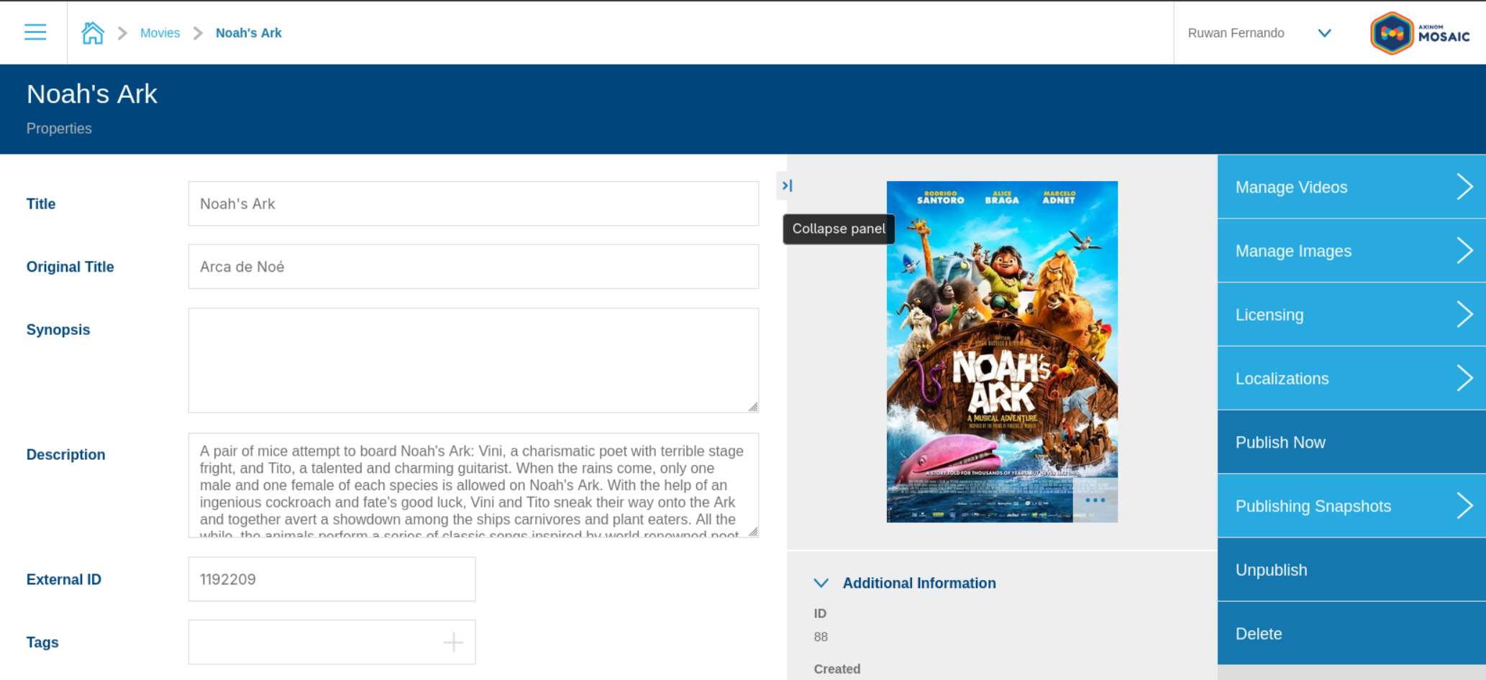Open Licensing from the actions panel
The width and height of the screenshot is (1486, 680).
[x=1270, y=315]
